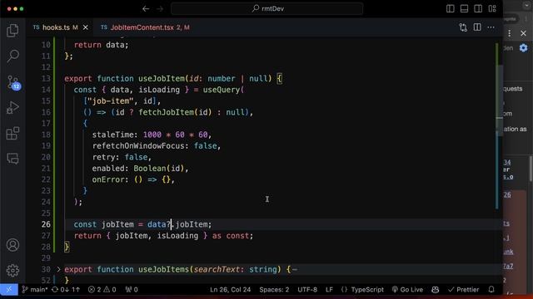Start Go Live server

pyautogui.click(x=407, y=290)
